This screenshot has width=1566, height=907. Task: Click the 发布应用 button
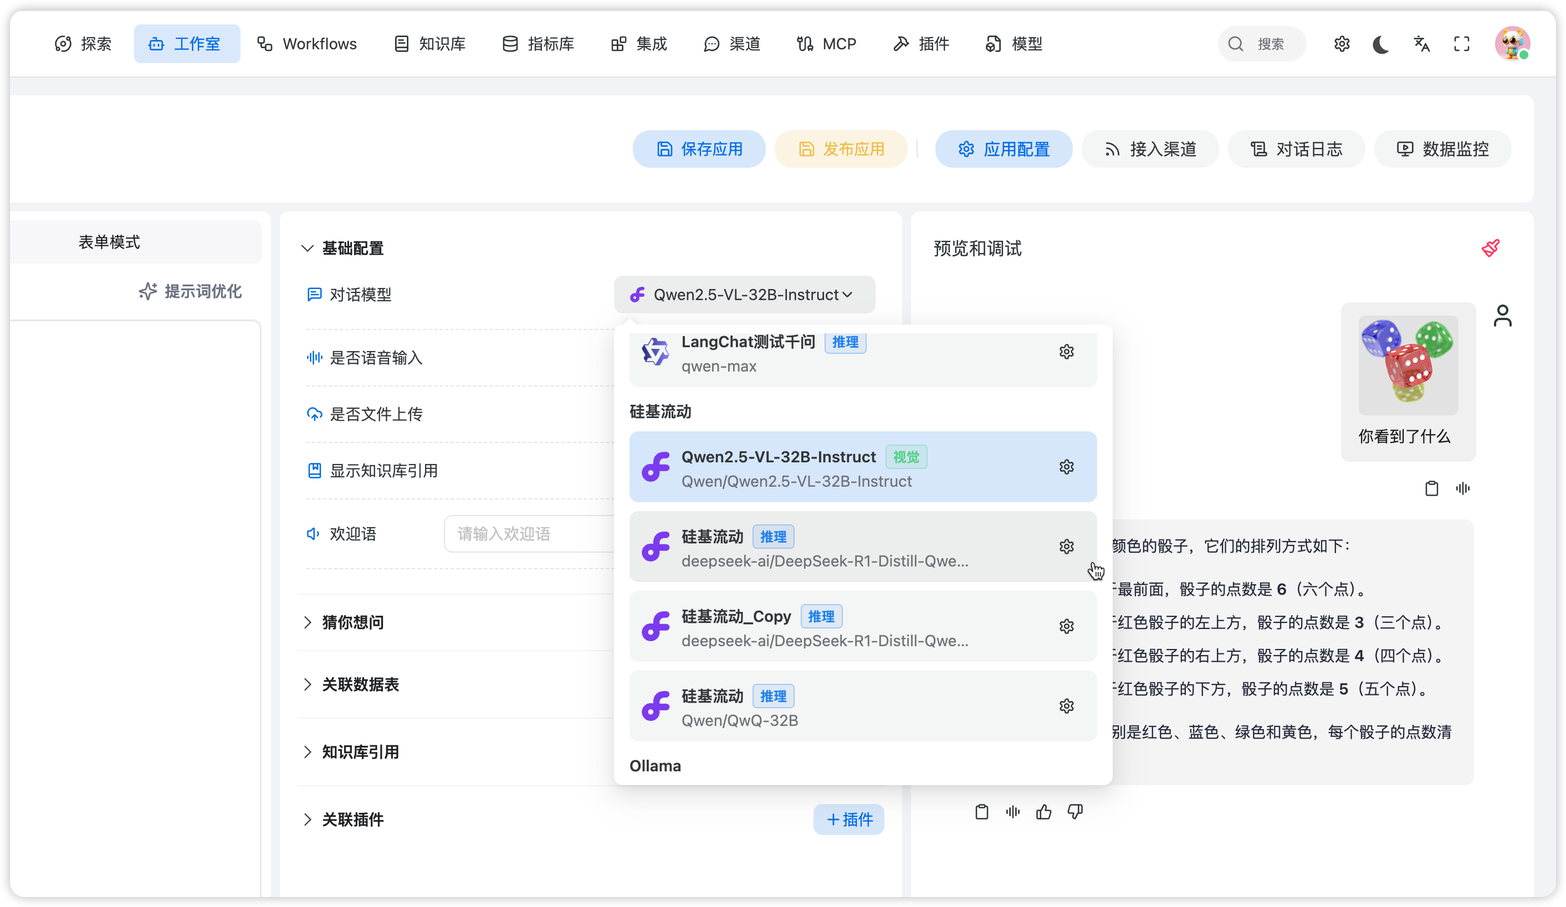tap(841, 149)
